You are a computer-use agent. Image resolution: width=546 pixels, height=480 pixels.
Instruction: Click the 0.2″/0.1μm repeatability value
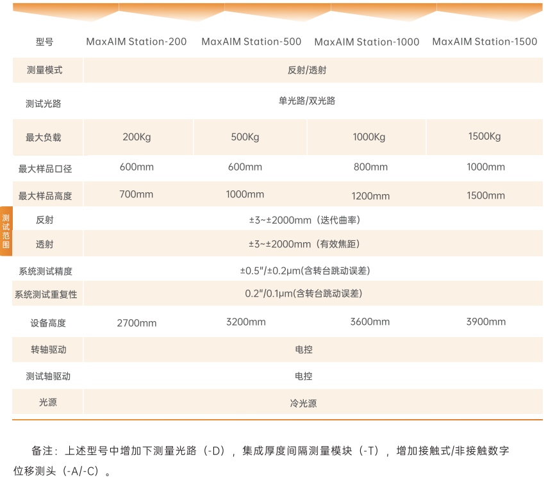pyautogui.click(x=304, y=294)
